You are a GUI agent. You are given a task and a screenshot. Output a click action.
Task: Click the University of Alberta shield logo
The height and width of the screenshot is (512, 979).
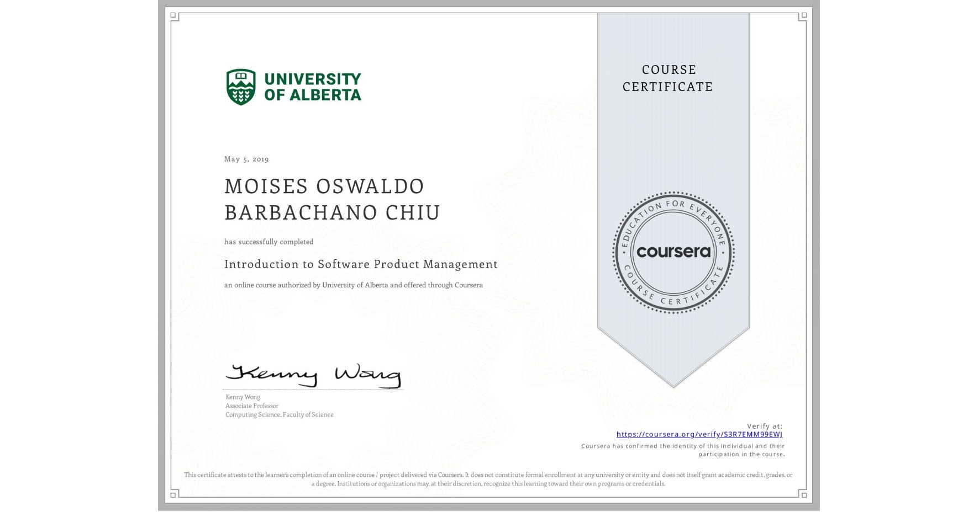(241, 87)
